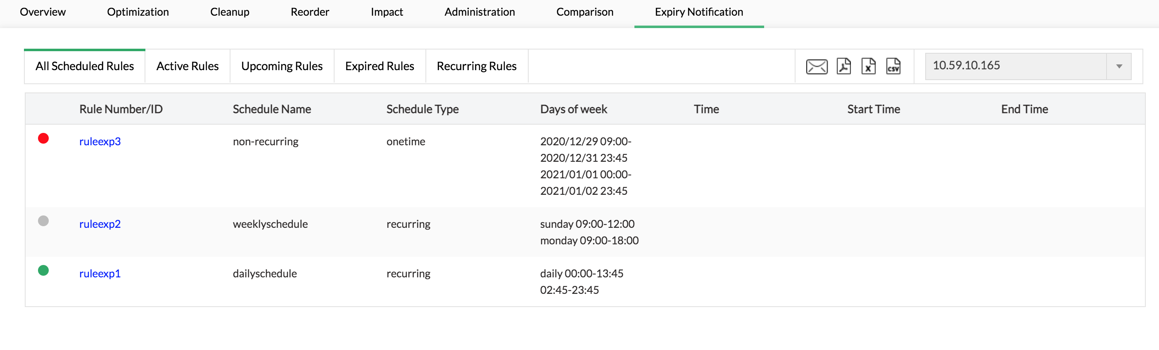Open the ruleexp1 rule link

point(100,274)
